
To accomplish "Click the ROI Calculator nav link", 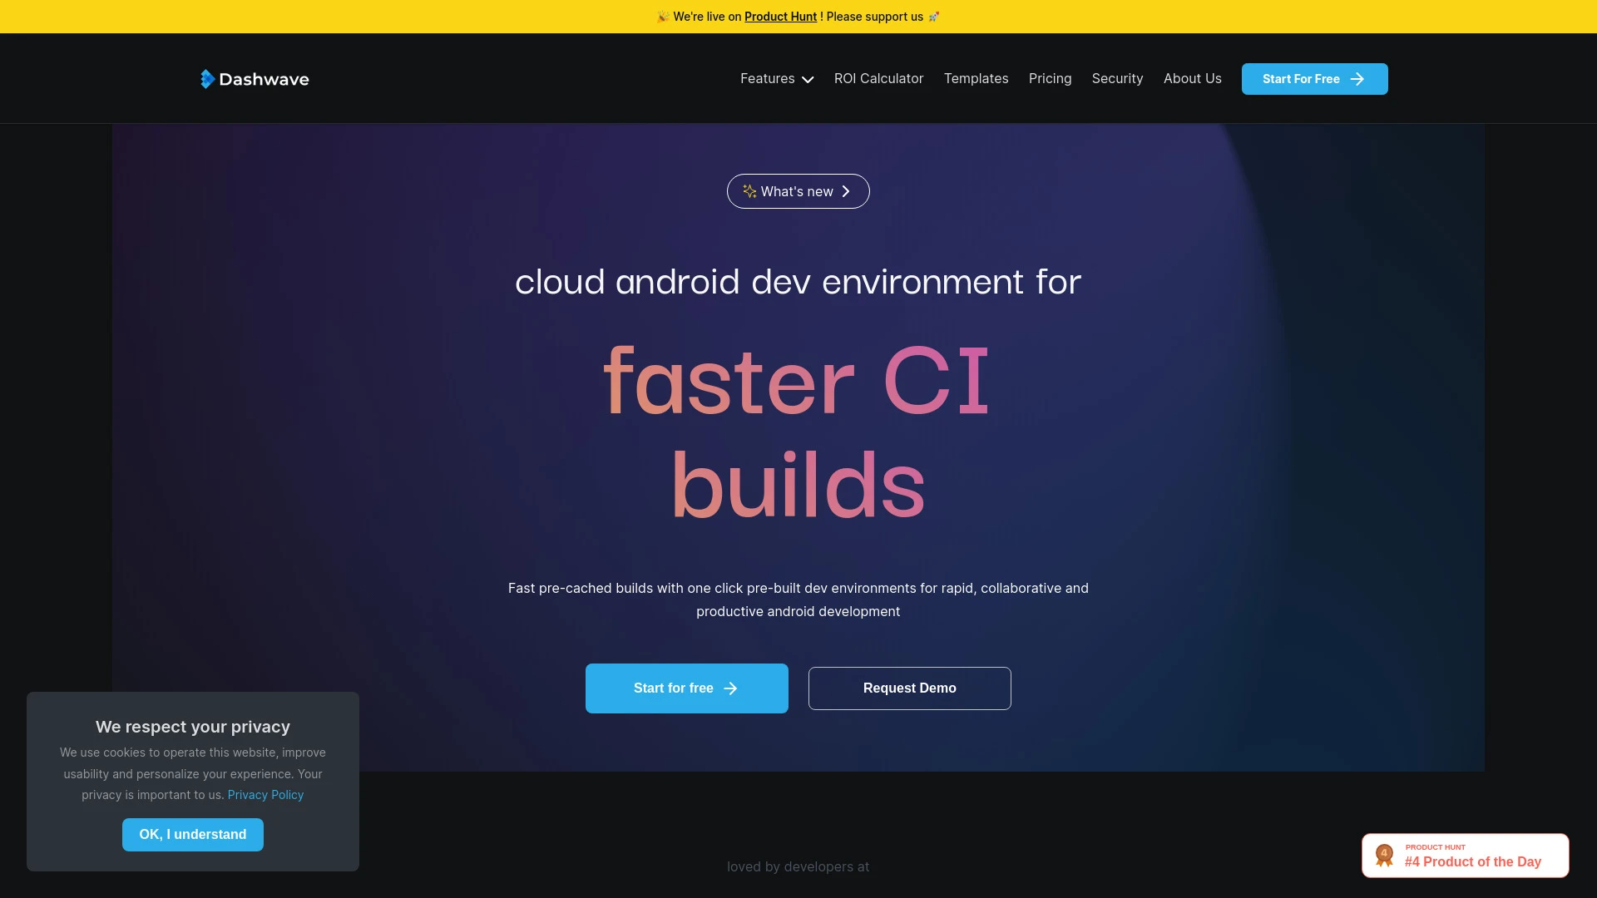I will (878, 78).
